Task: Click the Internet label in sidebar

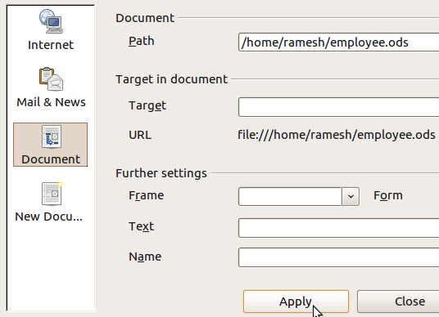Action: [51, 45]
